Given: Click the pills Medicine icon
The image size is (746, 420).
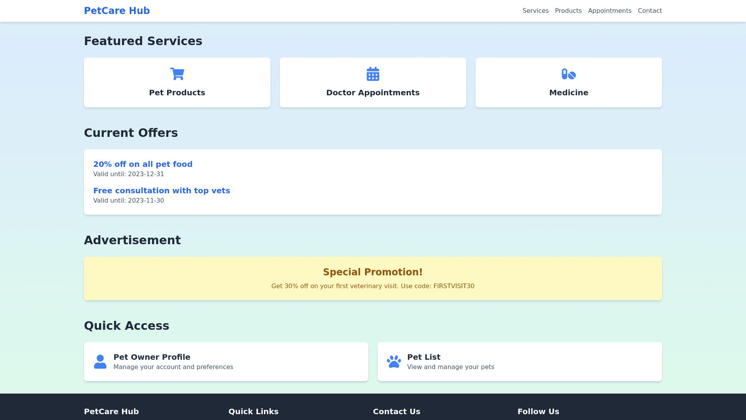Looking at the screenshot, I should [x=568, y=74].
